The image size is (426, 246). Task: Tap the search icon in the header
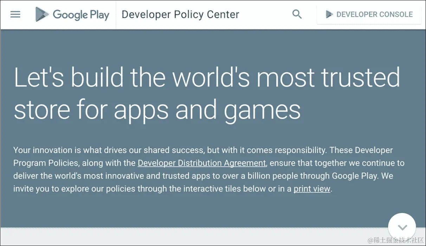coord(297,14)
